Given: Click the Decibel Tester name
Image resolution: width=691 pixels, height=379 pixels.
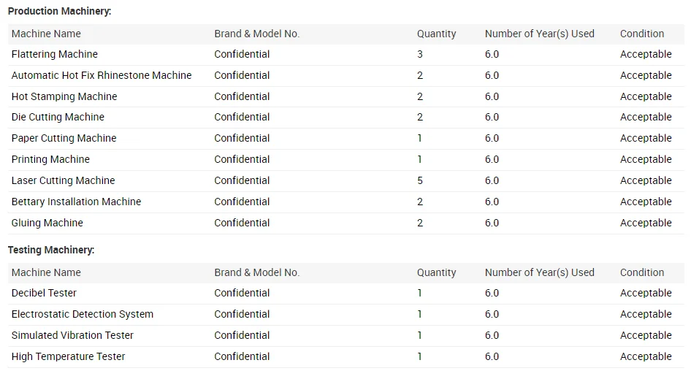Looking at the screenshot, I should point(44,293).
